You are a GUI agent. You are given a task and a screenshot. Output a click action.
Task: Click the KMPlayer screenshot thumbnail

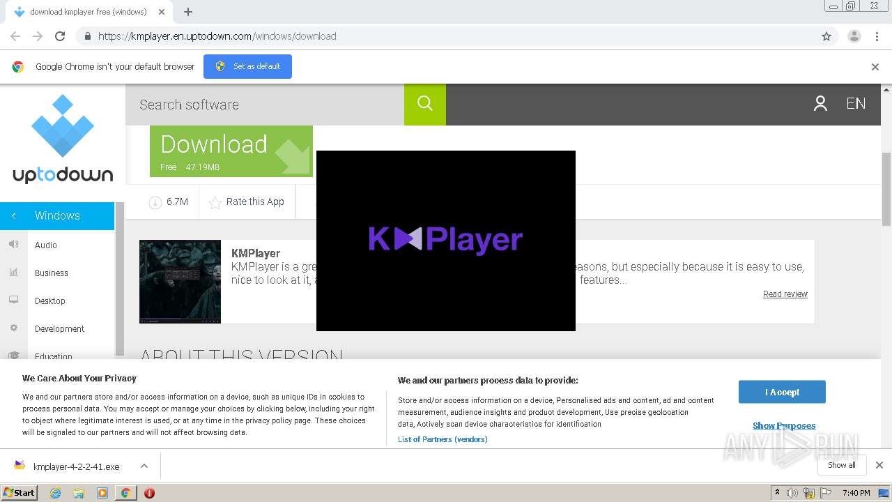point(180,282)
